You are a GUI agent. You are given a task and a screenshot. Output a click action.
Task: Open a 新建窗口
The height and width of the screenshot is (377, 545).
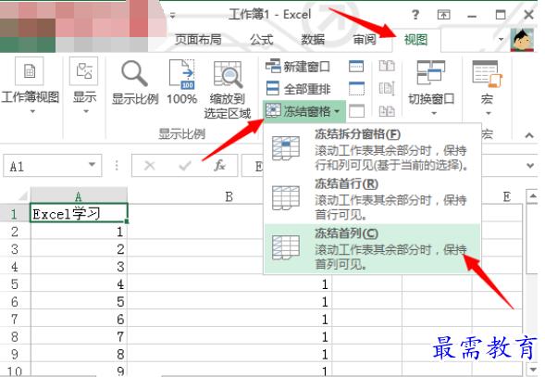point(298,66)
